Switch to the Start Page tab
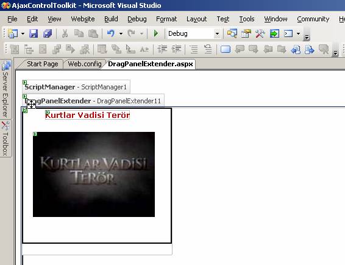This screenshot has width=345, height=265. tap(42, 64)
